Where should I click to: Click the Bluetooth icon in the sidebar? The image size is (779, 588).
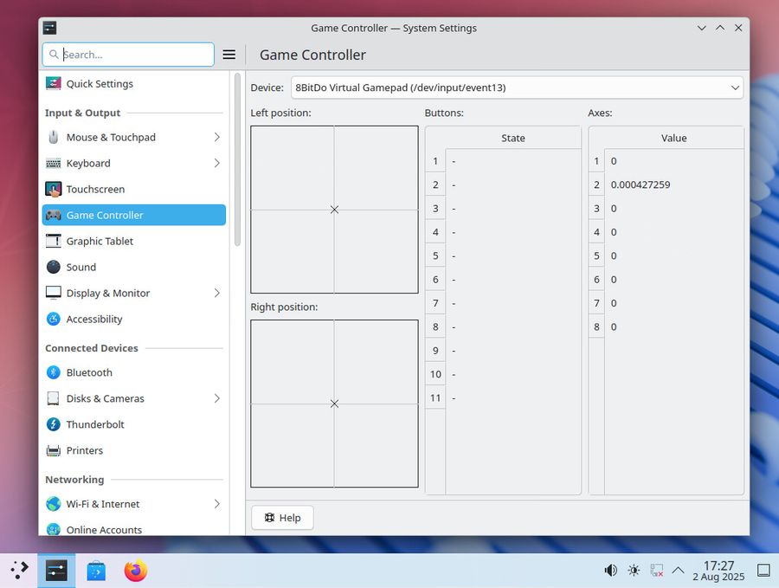pos(53,372)
